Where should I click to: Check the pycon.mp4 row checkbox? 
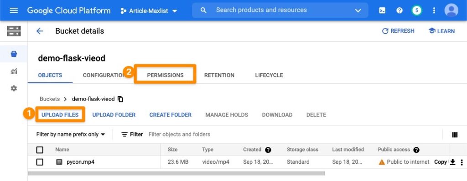(x=40, y=162)
